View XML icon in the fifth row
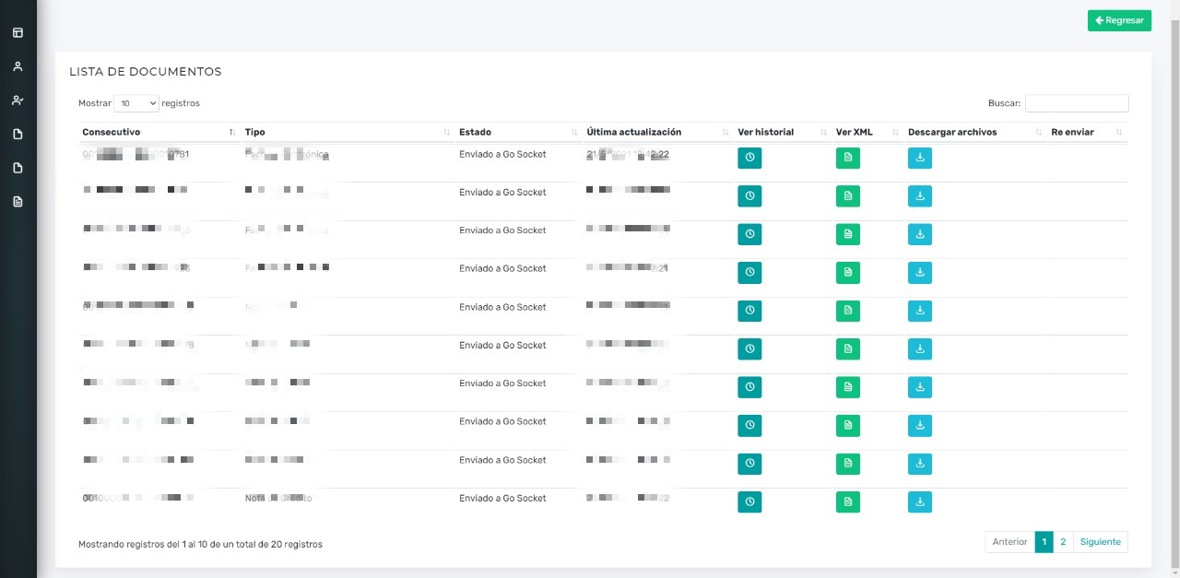 848,311
